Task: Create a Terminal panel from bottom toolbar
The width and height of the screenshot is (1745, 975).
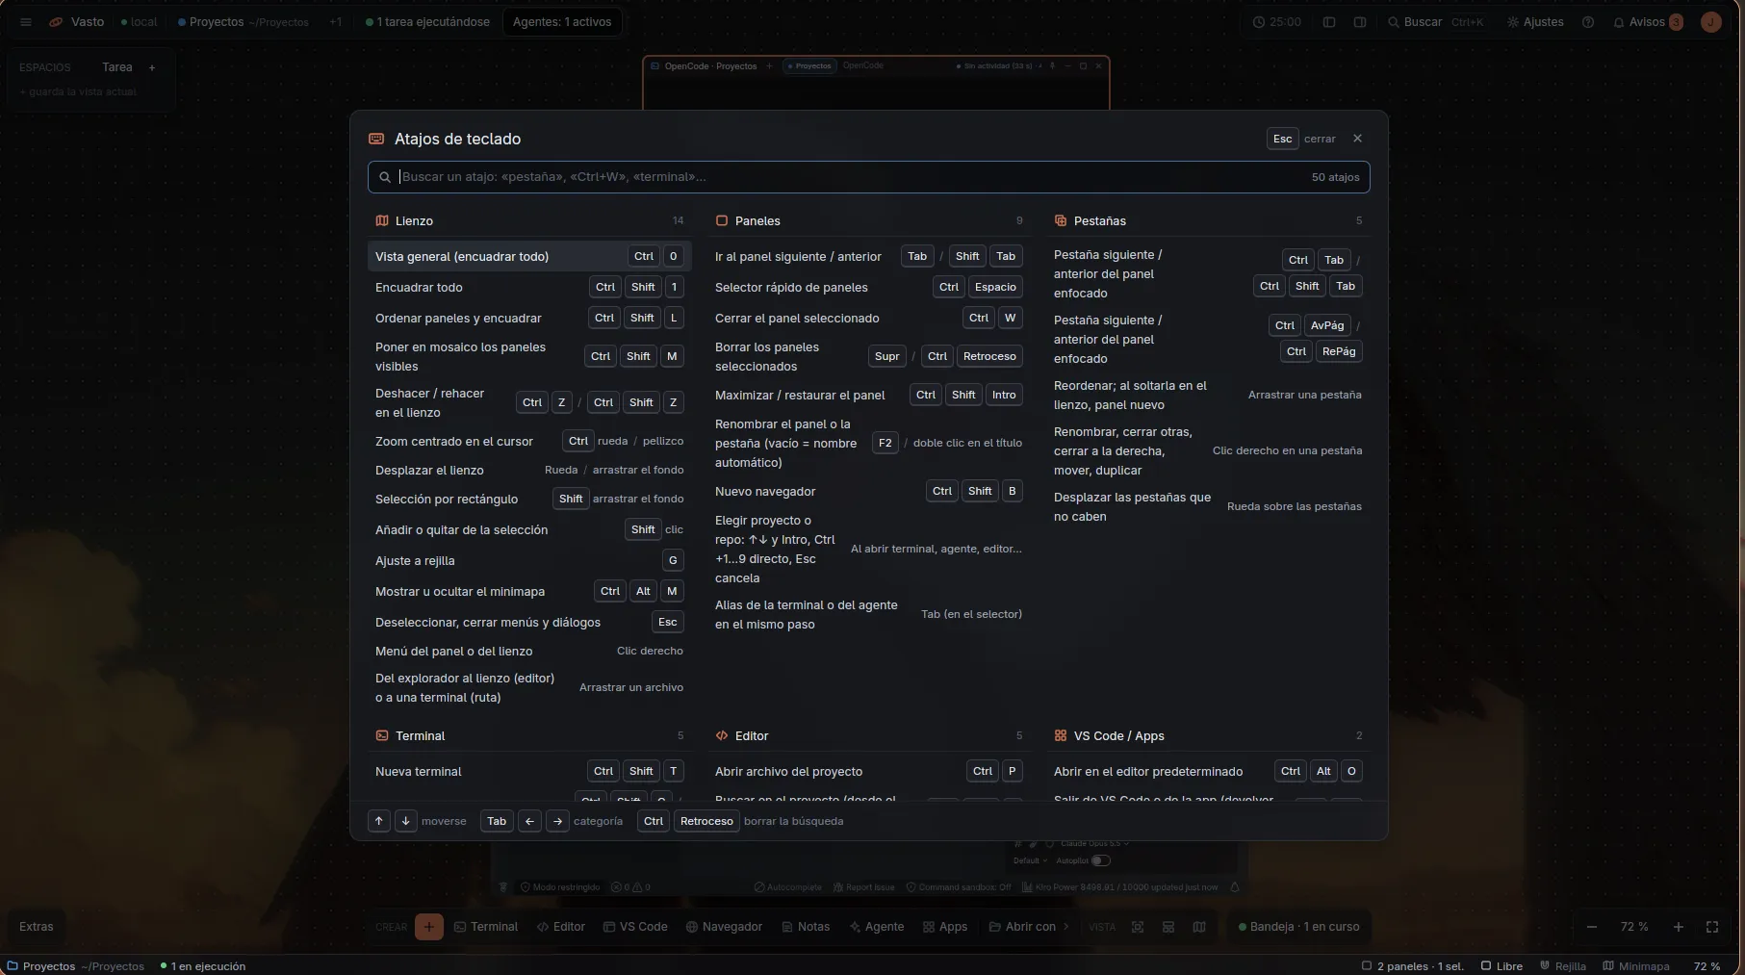Action: 486,927
